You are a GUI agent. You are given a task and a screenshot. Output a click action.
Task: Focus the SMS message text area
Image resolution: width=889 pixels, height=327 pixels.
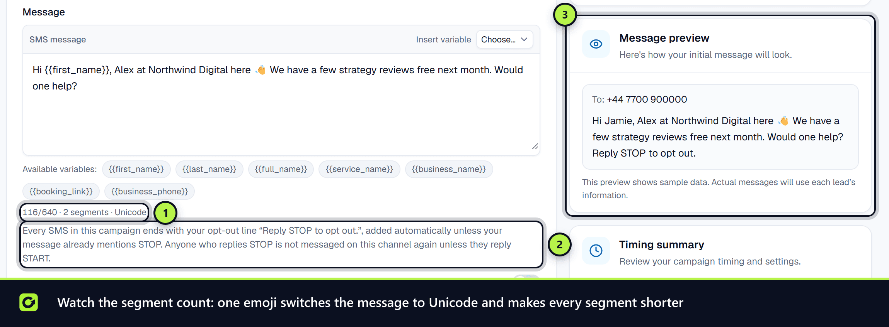coord(281,104)
